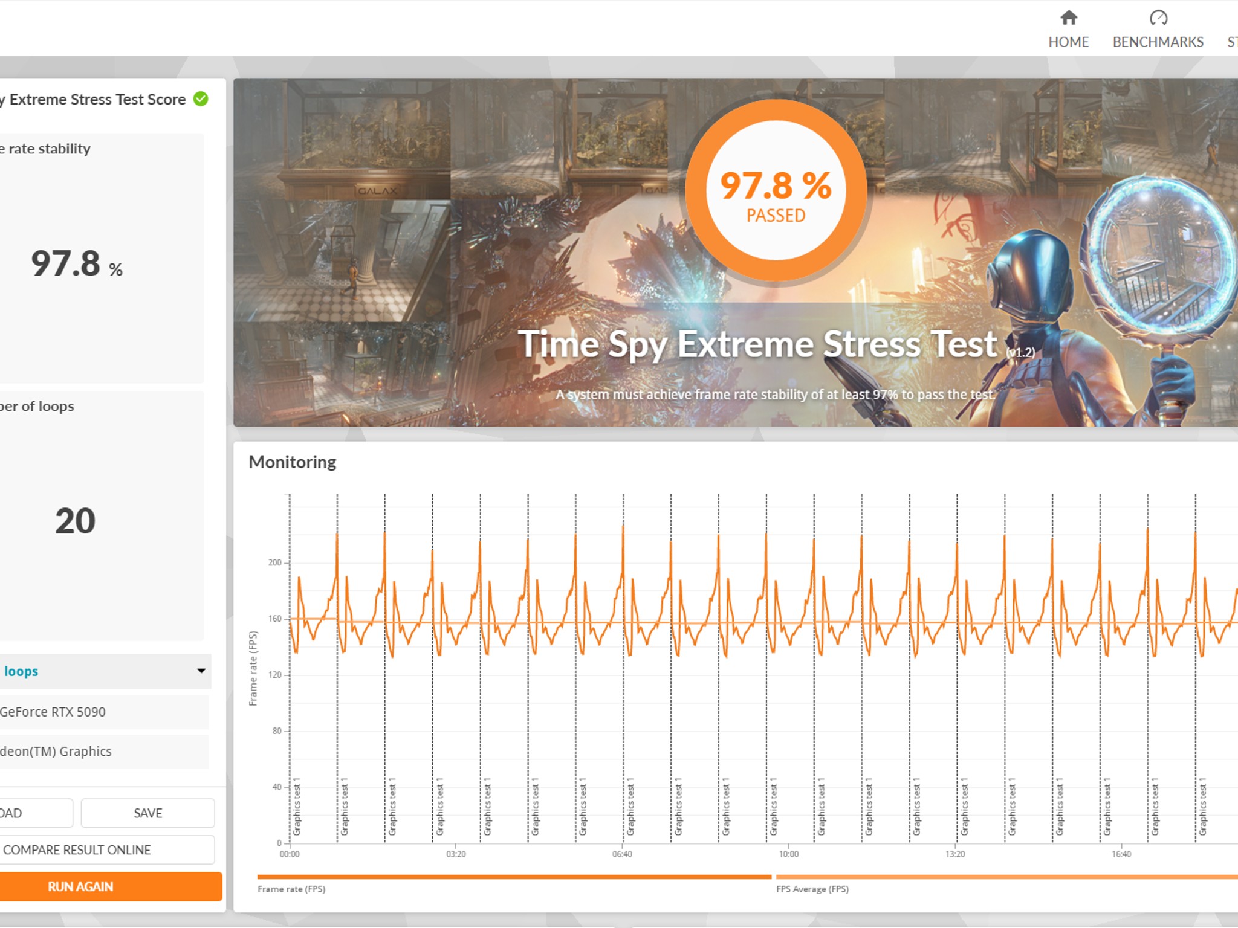Go to HOME tab label
Screen dimensions: 1238x928
pos(1069,42)
